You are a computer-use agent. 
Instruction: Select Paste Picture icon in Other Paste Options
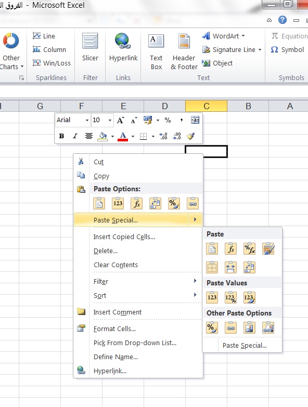point(249,327)
